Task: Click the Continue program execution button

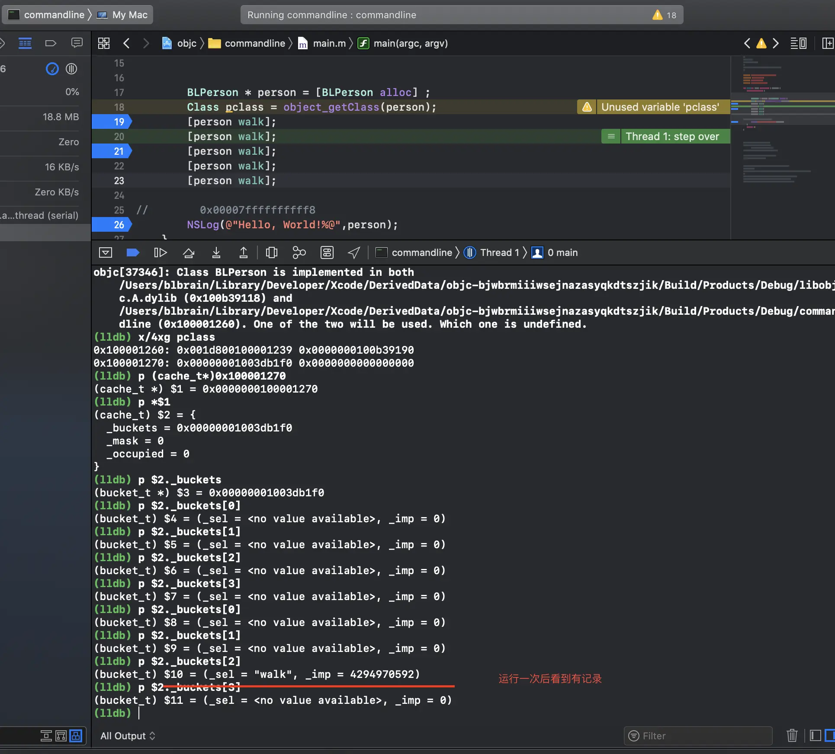Action: tap(160, 252)
